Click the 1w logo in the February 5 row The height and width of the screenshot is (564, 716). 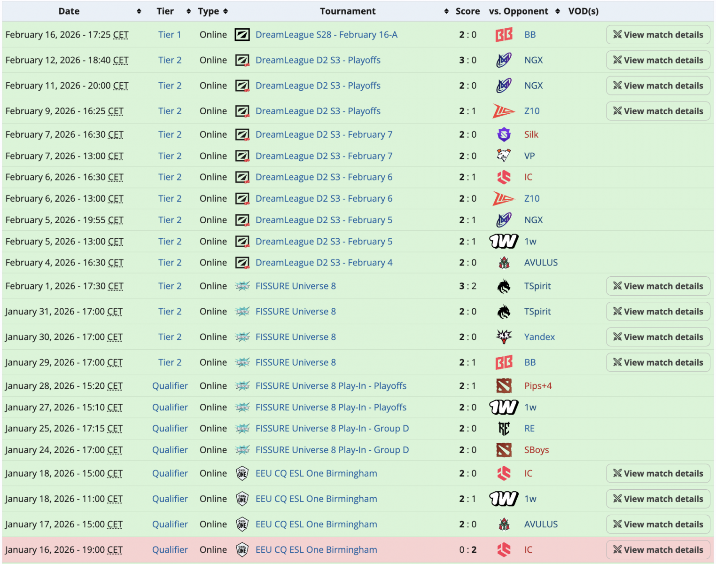point(504,242)
